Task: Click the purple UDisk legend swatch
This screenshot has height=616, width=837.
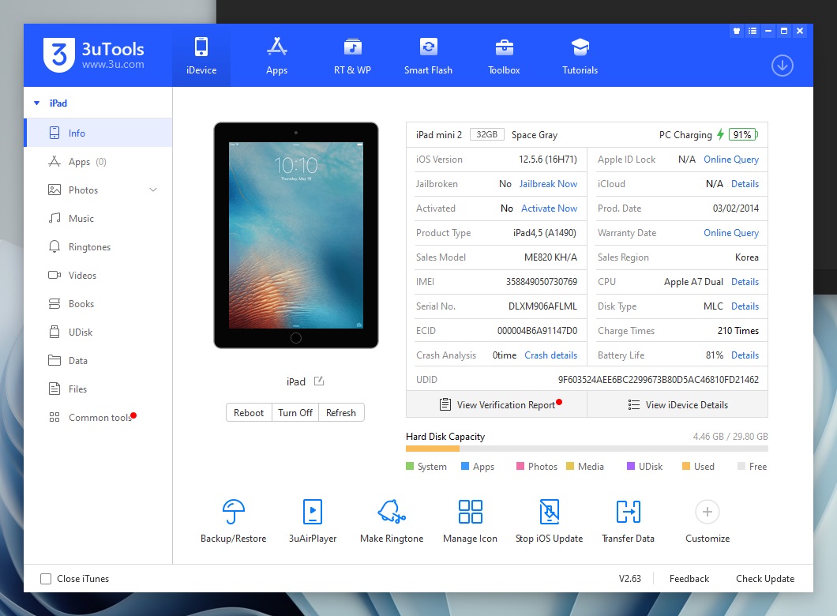Action: click(631, 466)
